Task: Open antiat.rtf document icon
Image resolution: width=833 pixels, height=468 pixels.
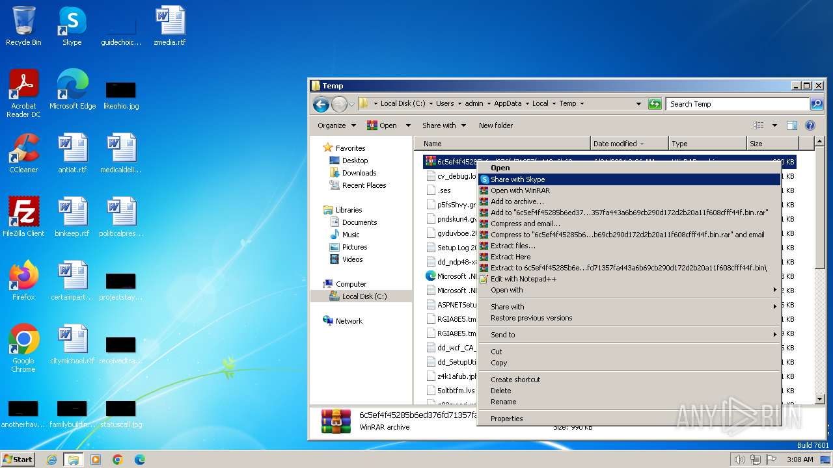Action: coord(72,153)
